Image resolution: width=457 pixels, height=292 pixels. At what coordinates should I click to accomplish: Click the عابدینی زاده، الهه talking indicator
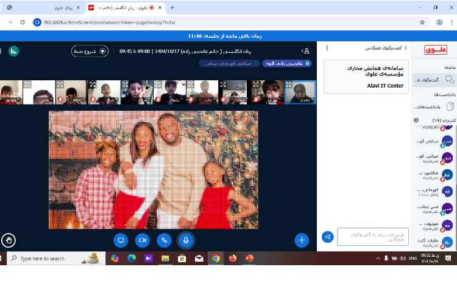[287, 63]
